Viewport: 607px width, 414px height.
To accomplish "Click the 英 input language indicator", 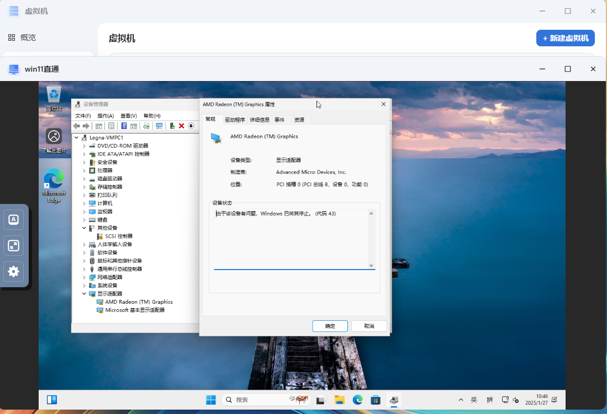I will pyautogui.click(x=474, y=400).
